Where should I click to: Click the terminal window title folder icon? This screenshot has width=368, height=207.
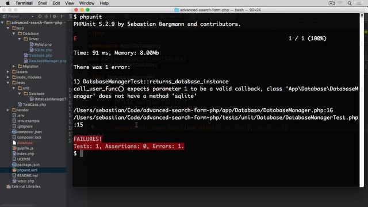177,10
